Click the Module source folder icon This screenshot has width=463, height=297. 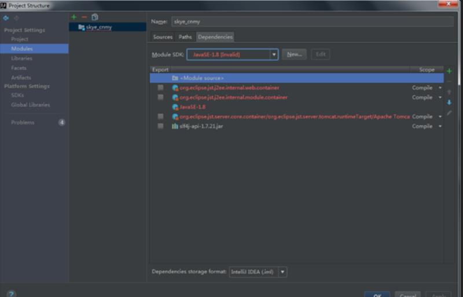coord(175,78)
